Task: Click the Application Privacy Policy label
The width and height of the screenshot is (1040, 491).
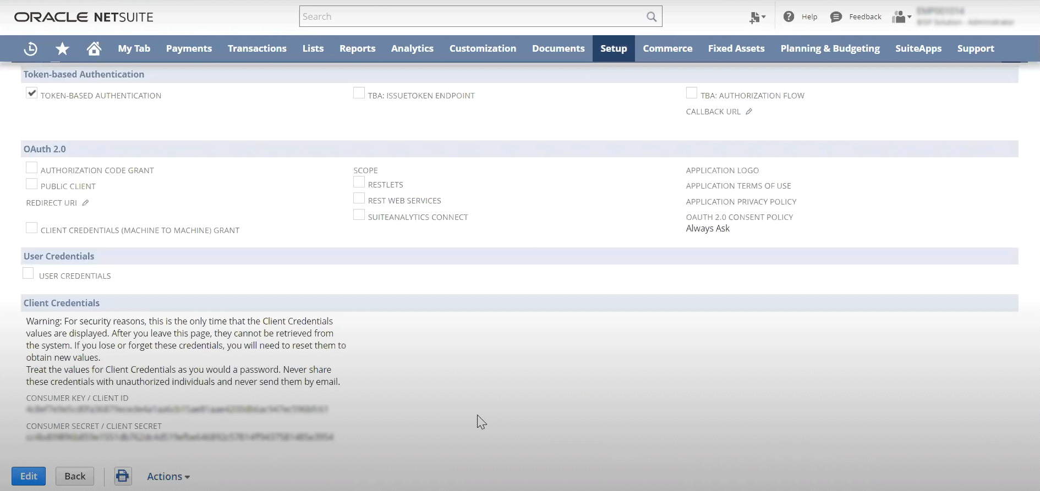Action: pos(741,202)
